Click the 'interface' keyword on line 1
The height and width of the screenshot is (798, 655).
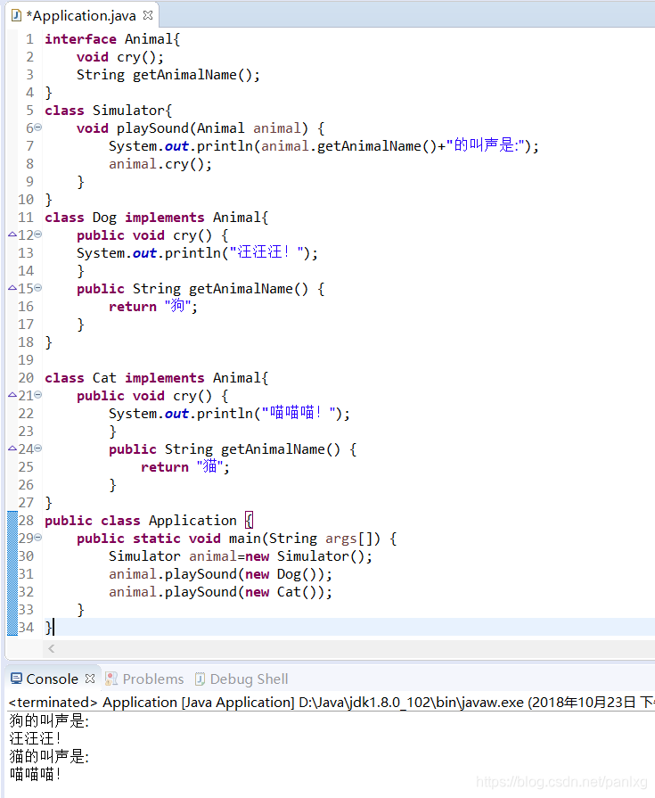pyautogui.click(x=80, y=39)
